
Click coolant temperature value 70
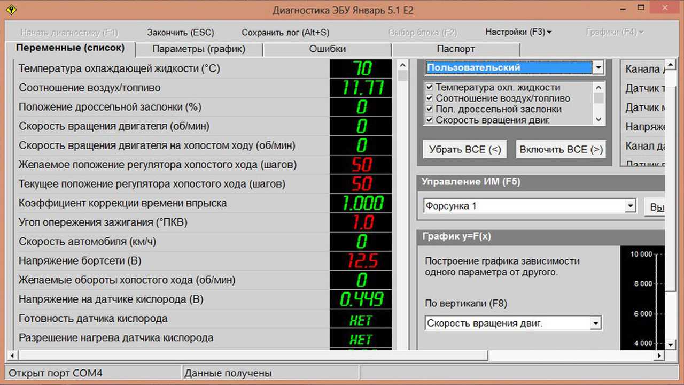[361, 68]
